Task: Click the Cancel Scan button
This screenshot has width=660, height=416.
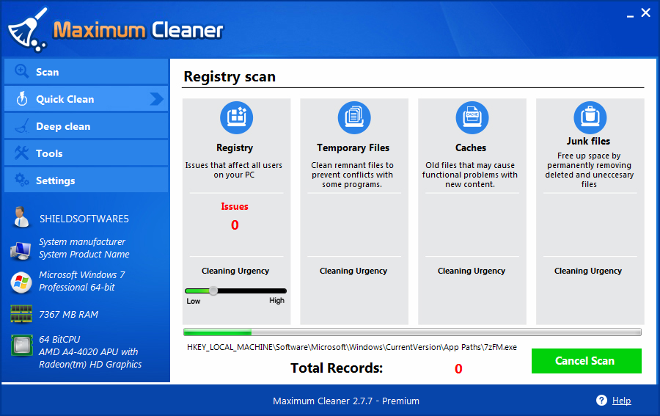Action: point(587,361)
